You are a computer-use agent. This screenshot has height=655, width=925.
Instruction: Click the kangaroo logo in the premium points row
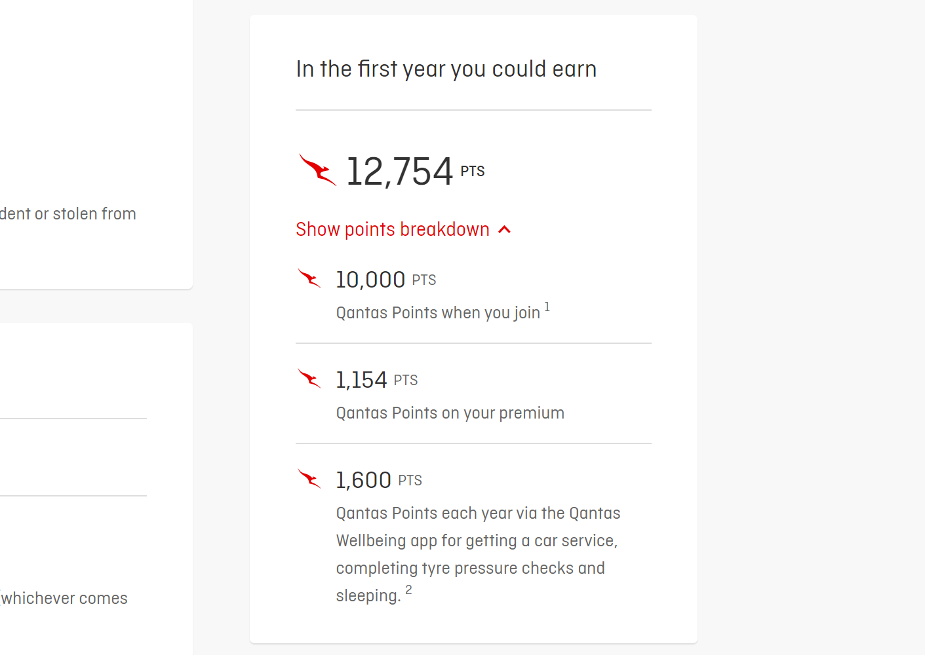coord(309,378)
